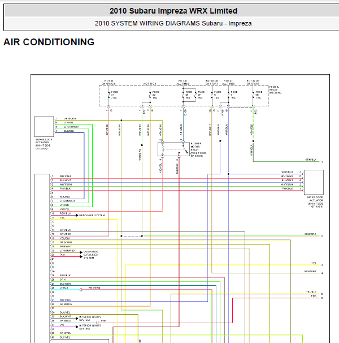
Task: Click the 'DEFOGGER SYSTEM' reference label
Action: coord(92,215)
